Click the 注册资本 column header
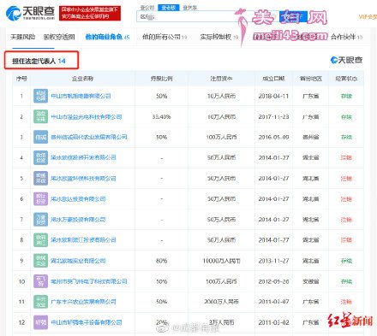 pos(221,79)
